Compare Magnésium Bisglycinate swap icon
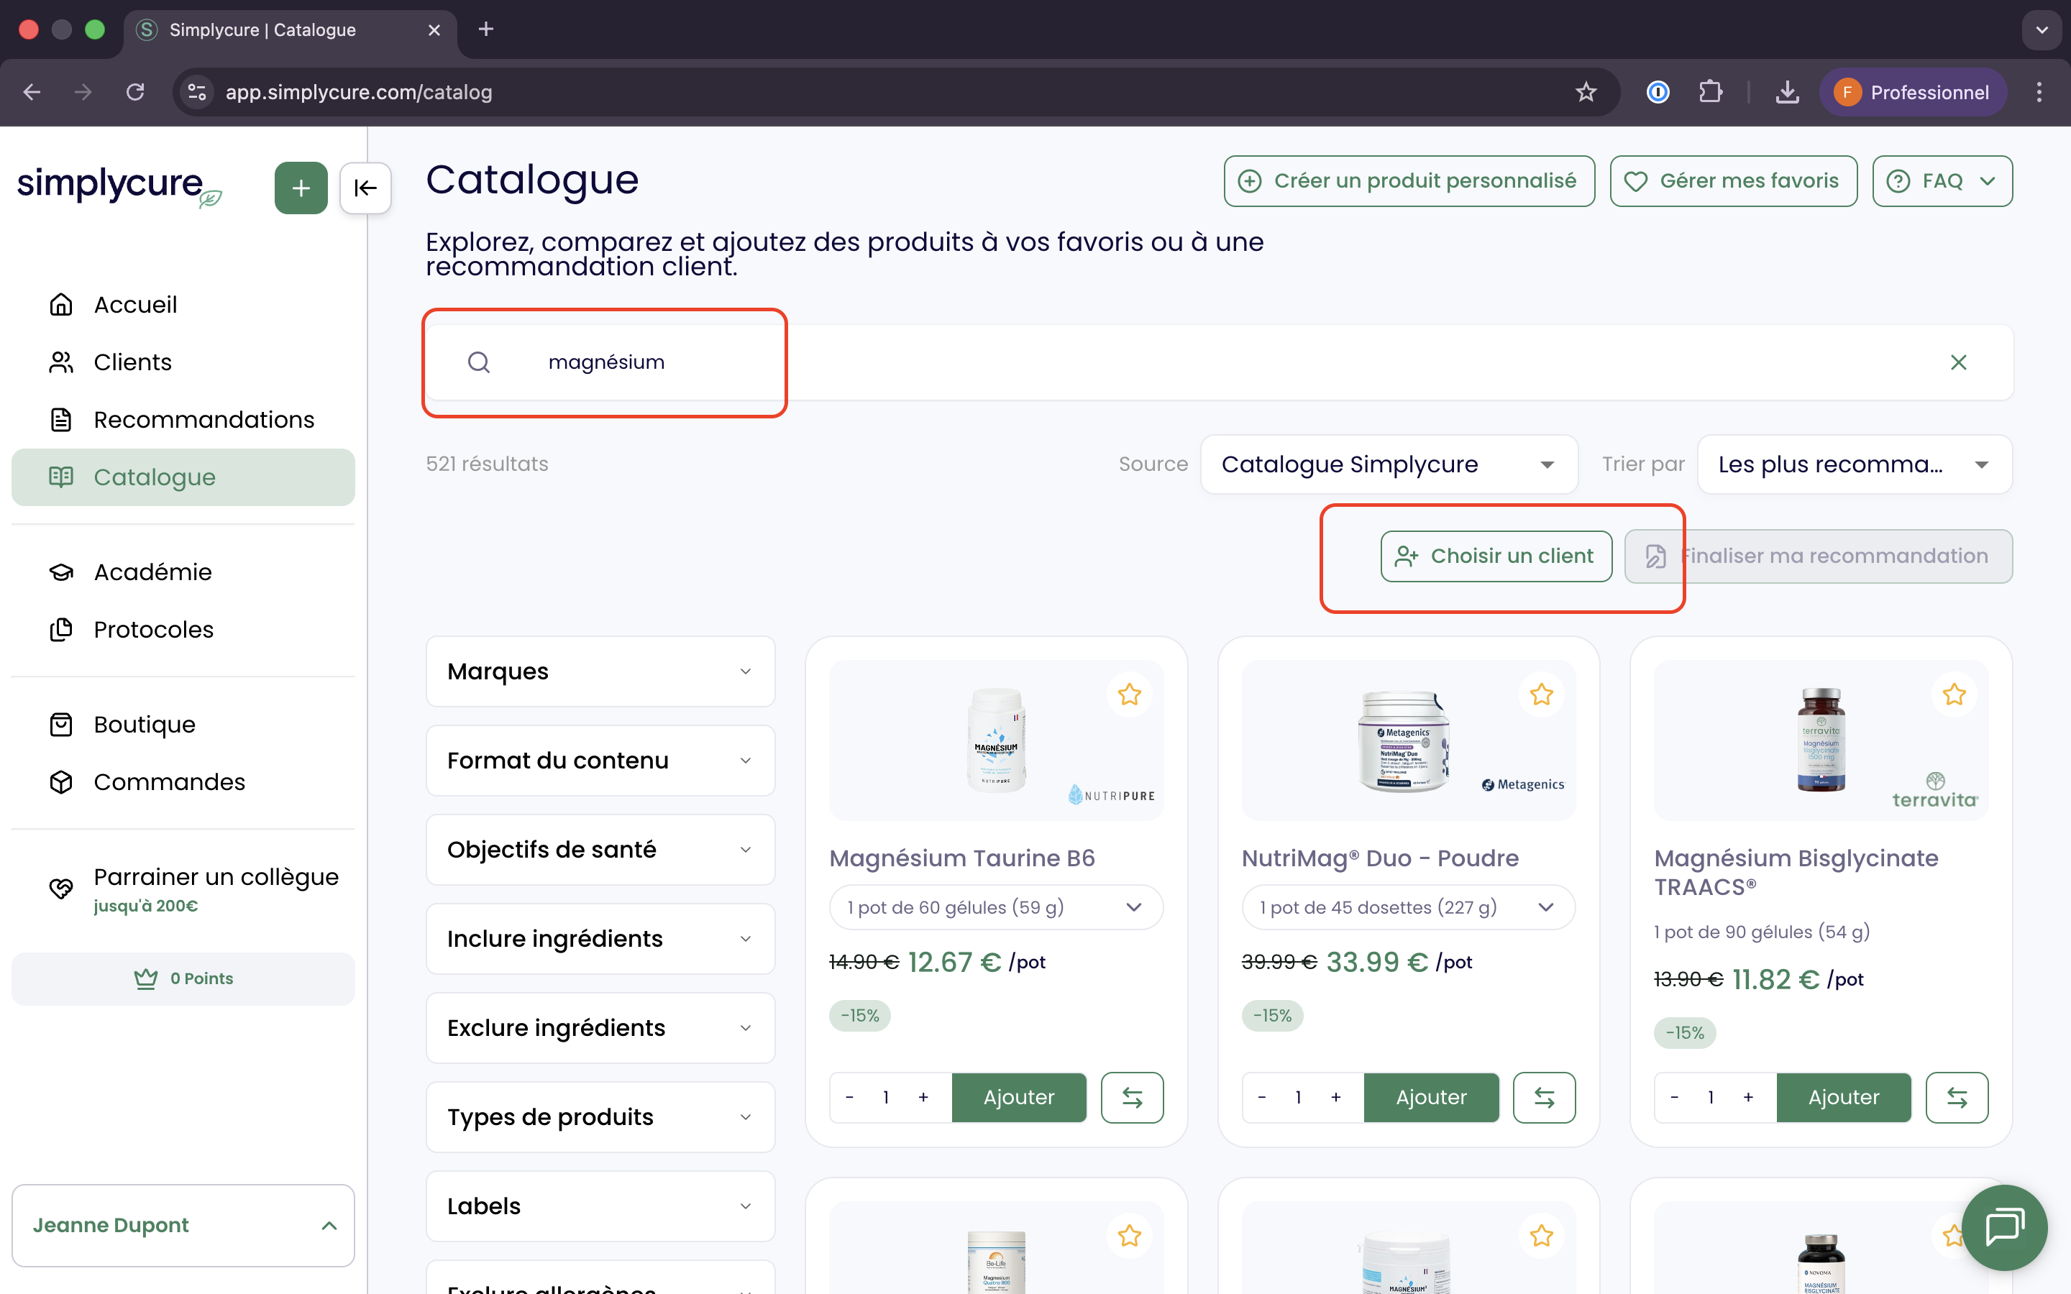The height and width of the screenshot is (1294, 2071). point(1957,1097)
